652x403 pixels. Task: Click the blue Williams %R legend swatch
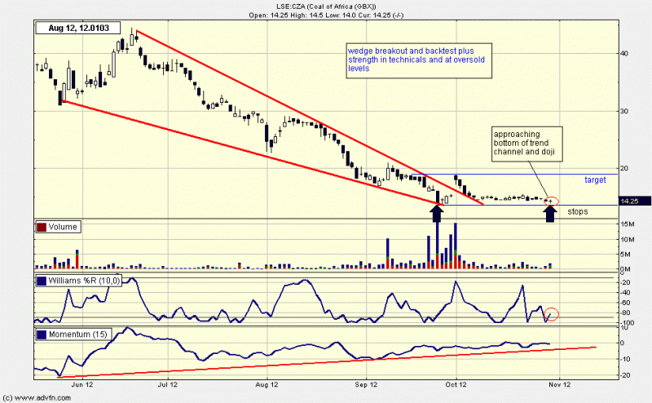pyautogui.click(x=42, y=282)
